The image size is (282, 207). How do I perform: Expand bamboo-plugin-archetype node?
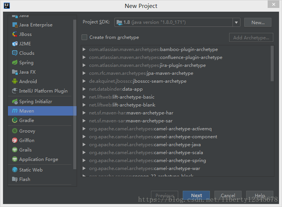pos(84,49)
